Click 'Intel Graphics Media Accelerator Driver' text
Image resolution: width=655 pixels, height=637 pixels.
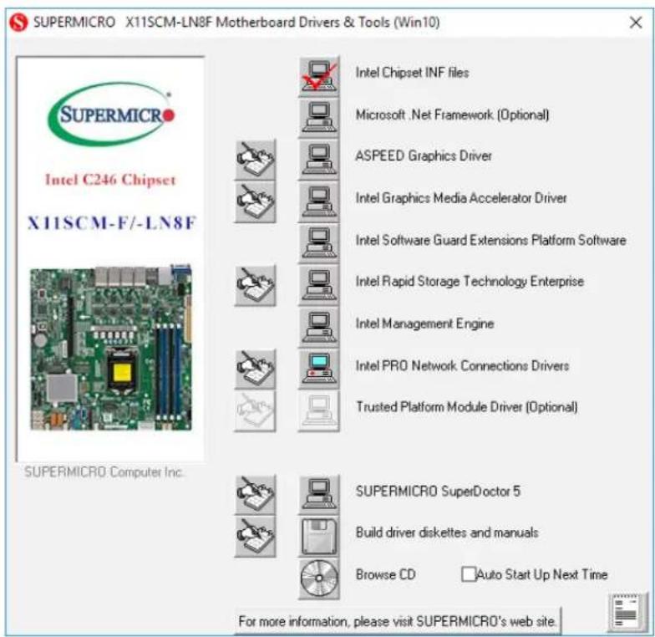[x=461, y=197]
